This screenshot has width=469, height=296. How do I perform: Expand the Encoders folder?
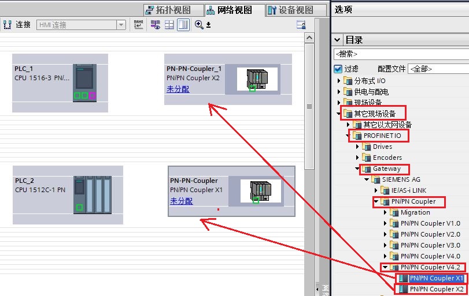click(357, 158)
